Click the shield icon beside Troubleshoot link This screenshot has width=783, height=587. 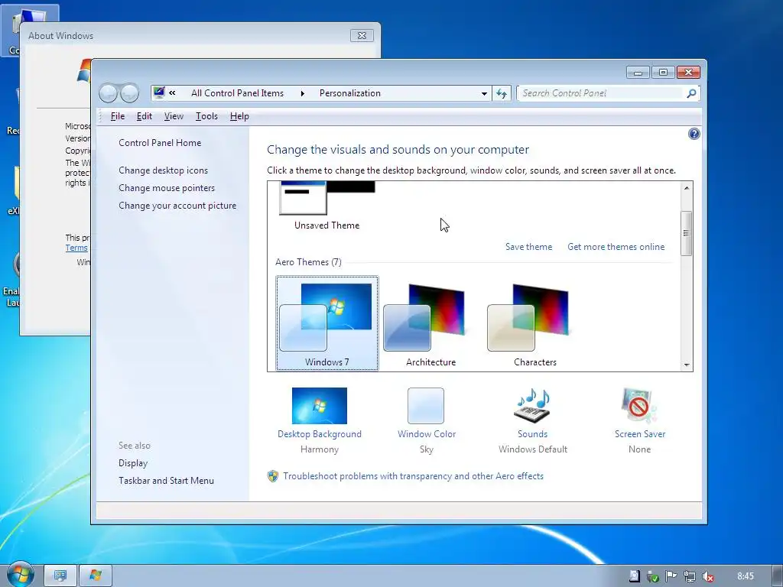click(273, 476)
